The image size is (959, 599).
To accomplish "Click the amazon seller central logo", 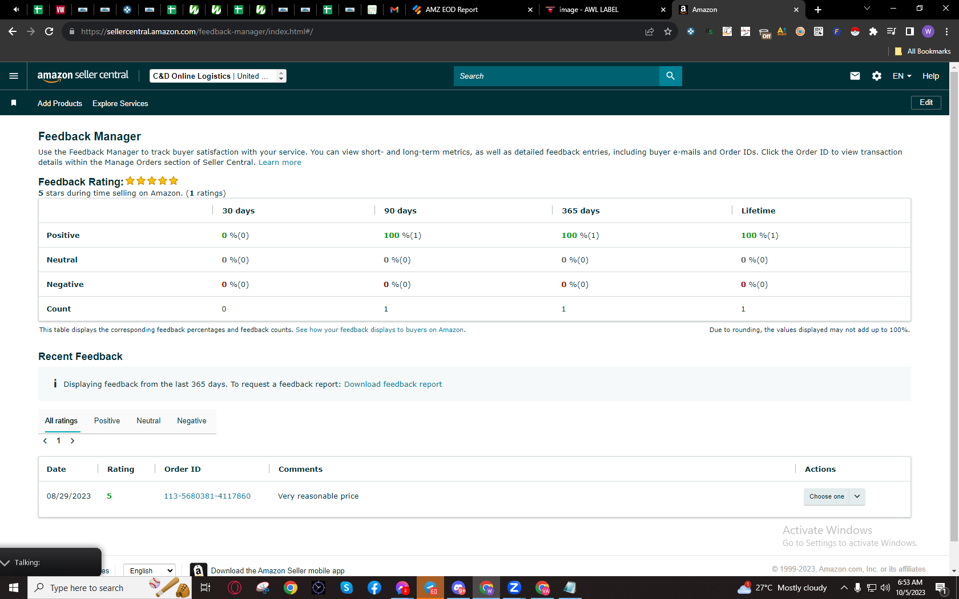I will 83,76.
